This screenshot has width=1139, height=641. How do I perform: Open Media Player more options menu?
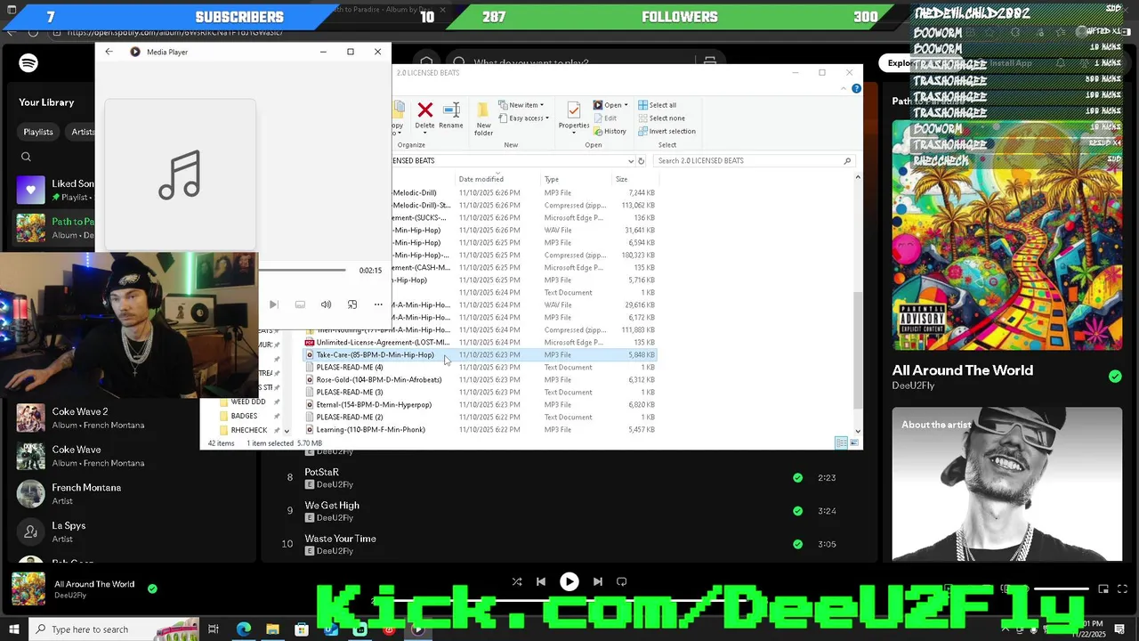pyautogui.click(x=378, y=304)
